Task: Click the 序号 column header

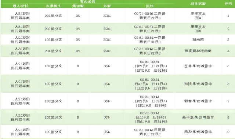Action: [x=228, y=4]
